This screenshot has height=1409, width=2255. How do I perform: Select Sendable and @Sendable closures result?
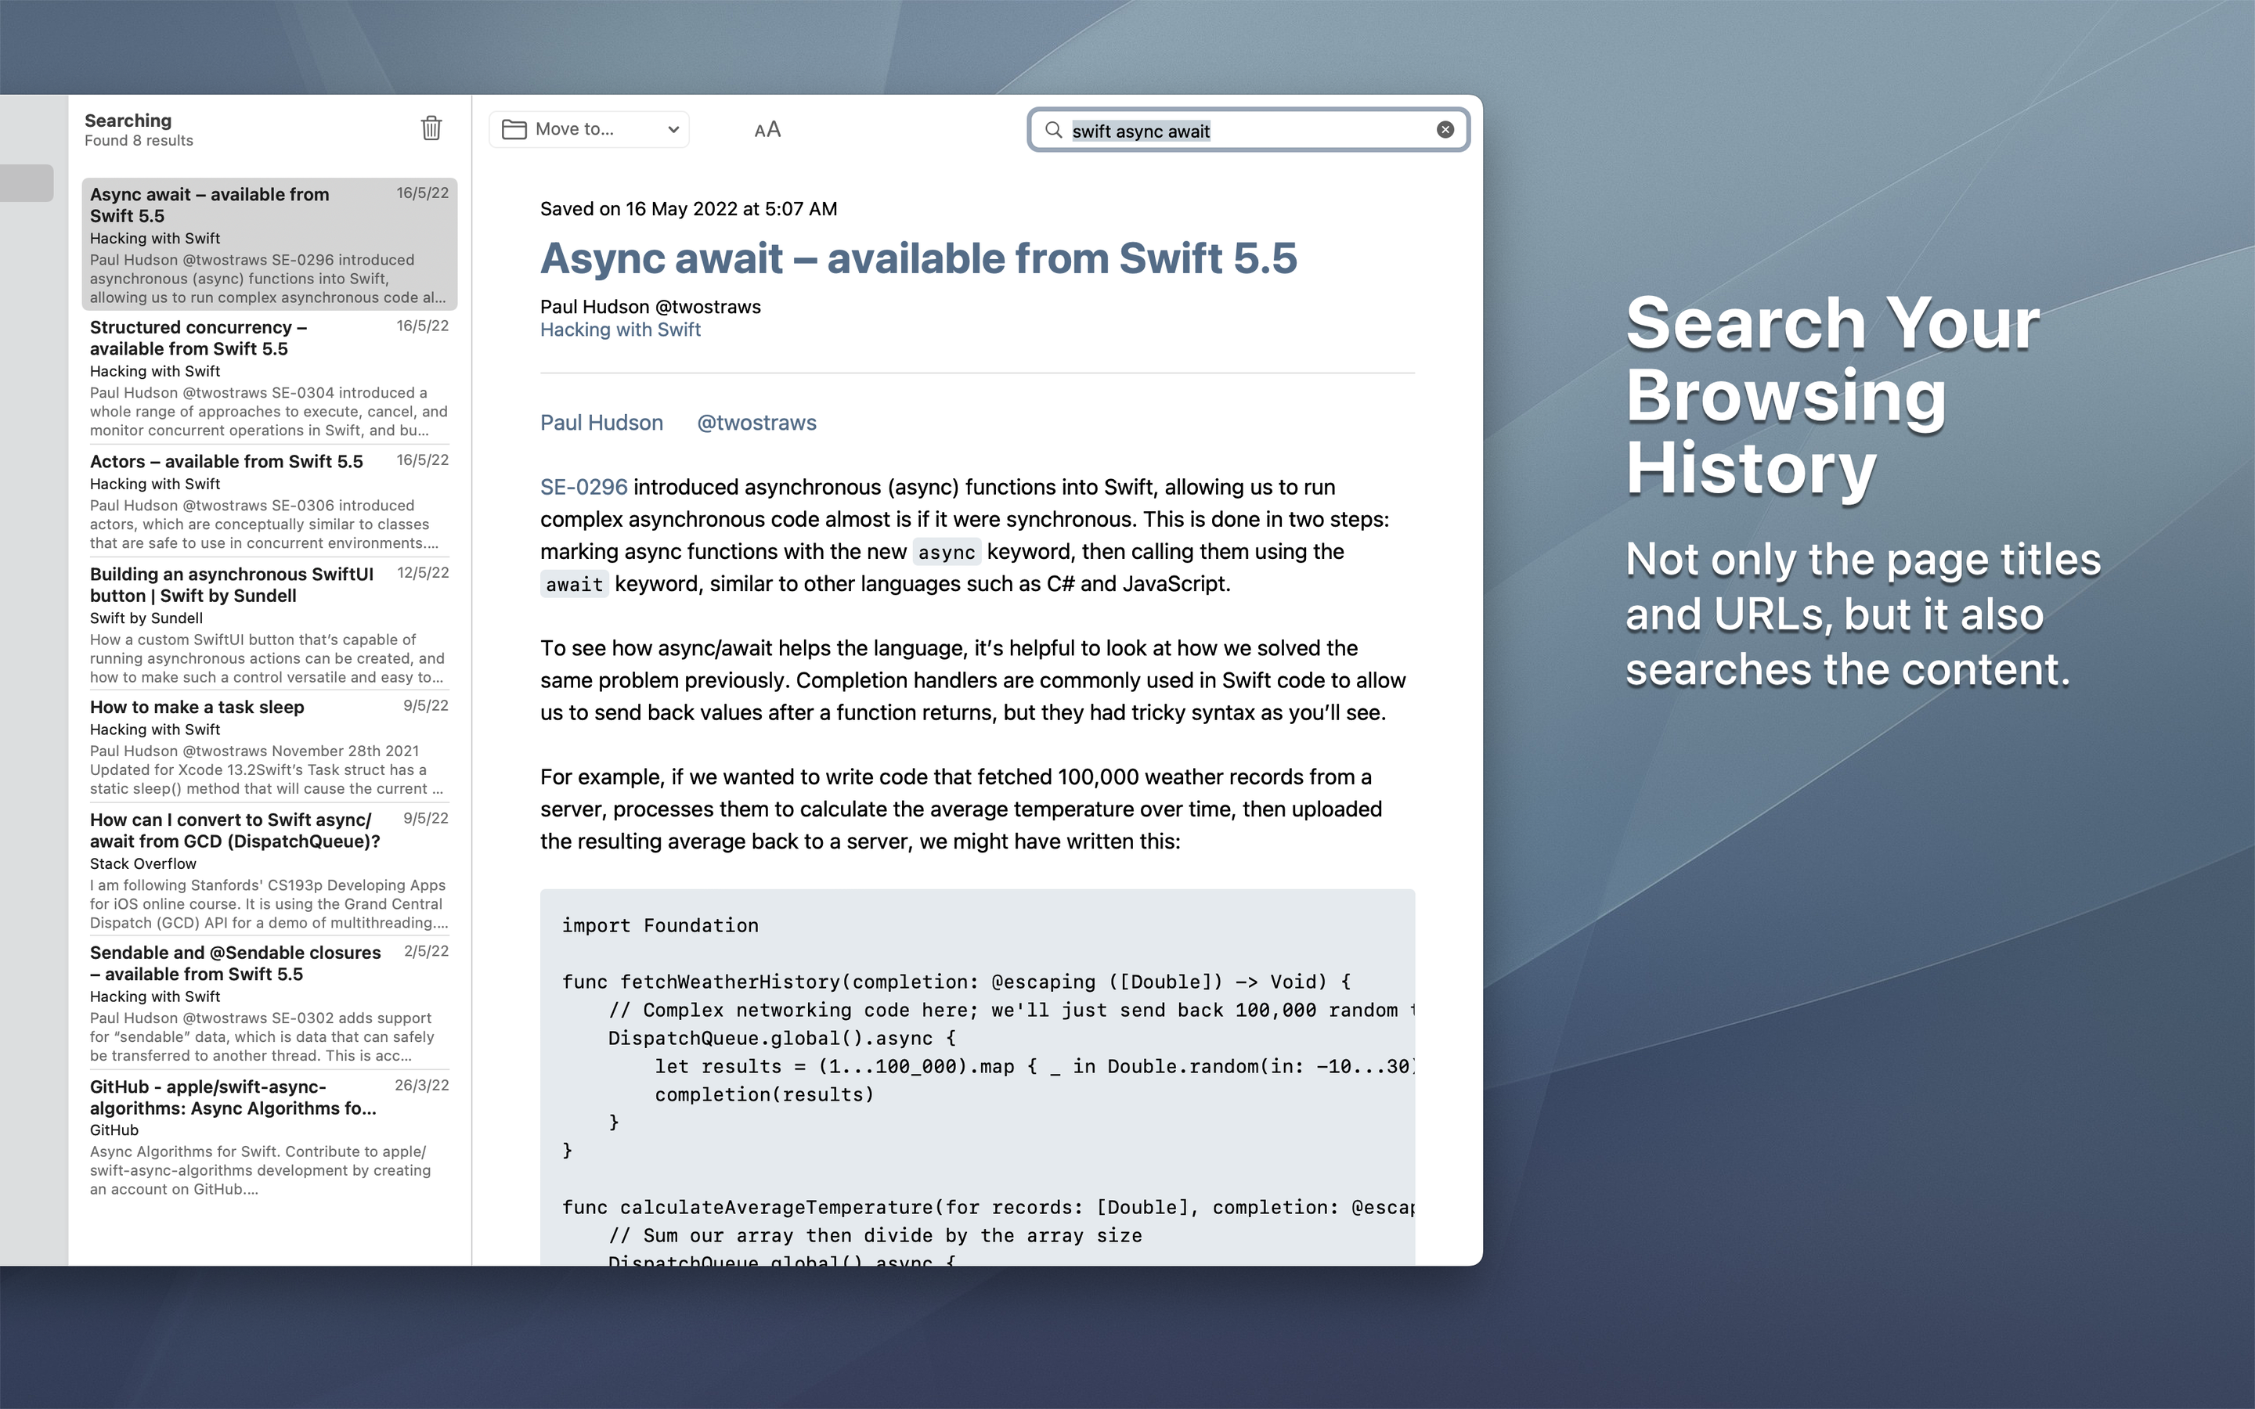coord(269,1004)
